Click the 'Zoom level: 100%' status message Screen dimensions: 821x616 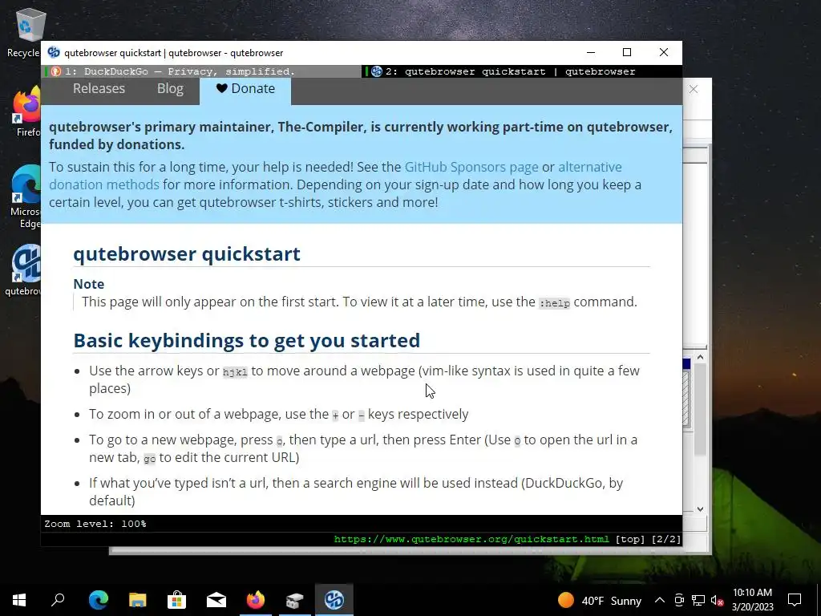point(95,524)
